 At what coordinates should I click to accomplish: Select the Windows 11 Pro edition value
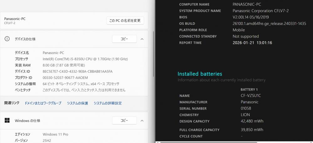pyautogui.click(x=55, y=135)
